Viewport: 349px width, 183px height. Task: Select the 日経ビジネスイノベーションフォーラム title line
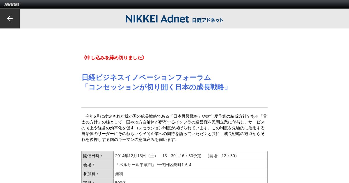[x=146, y=78]
